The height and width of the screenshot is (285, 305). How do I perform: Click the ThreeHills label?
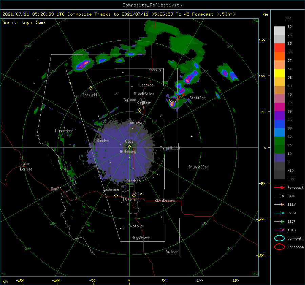[170, 148]
